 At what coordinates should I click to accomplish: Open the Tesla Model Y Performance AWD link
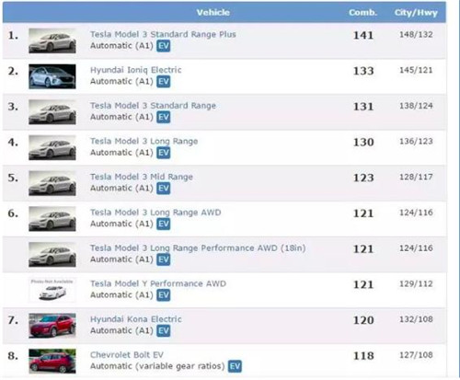coord(158,283)
